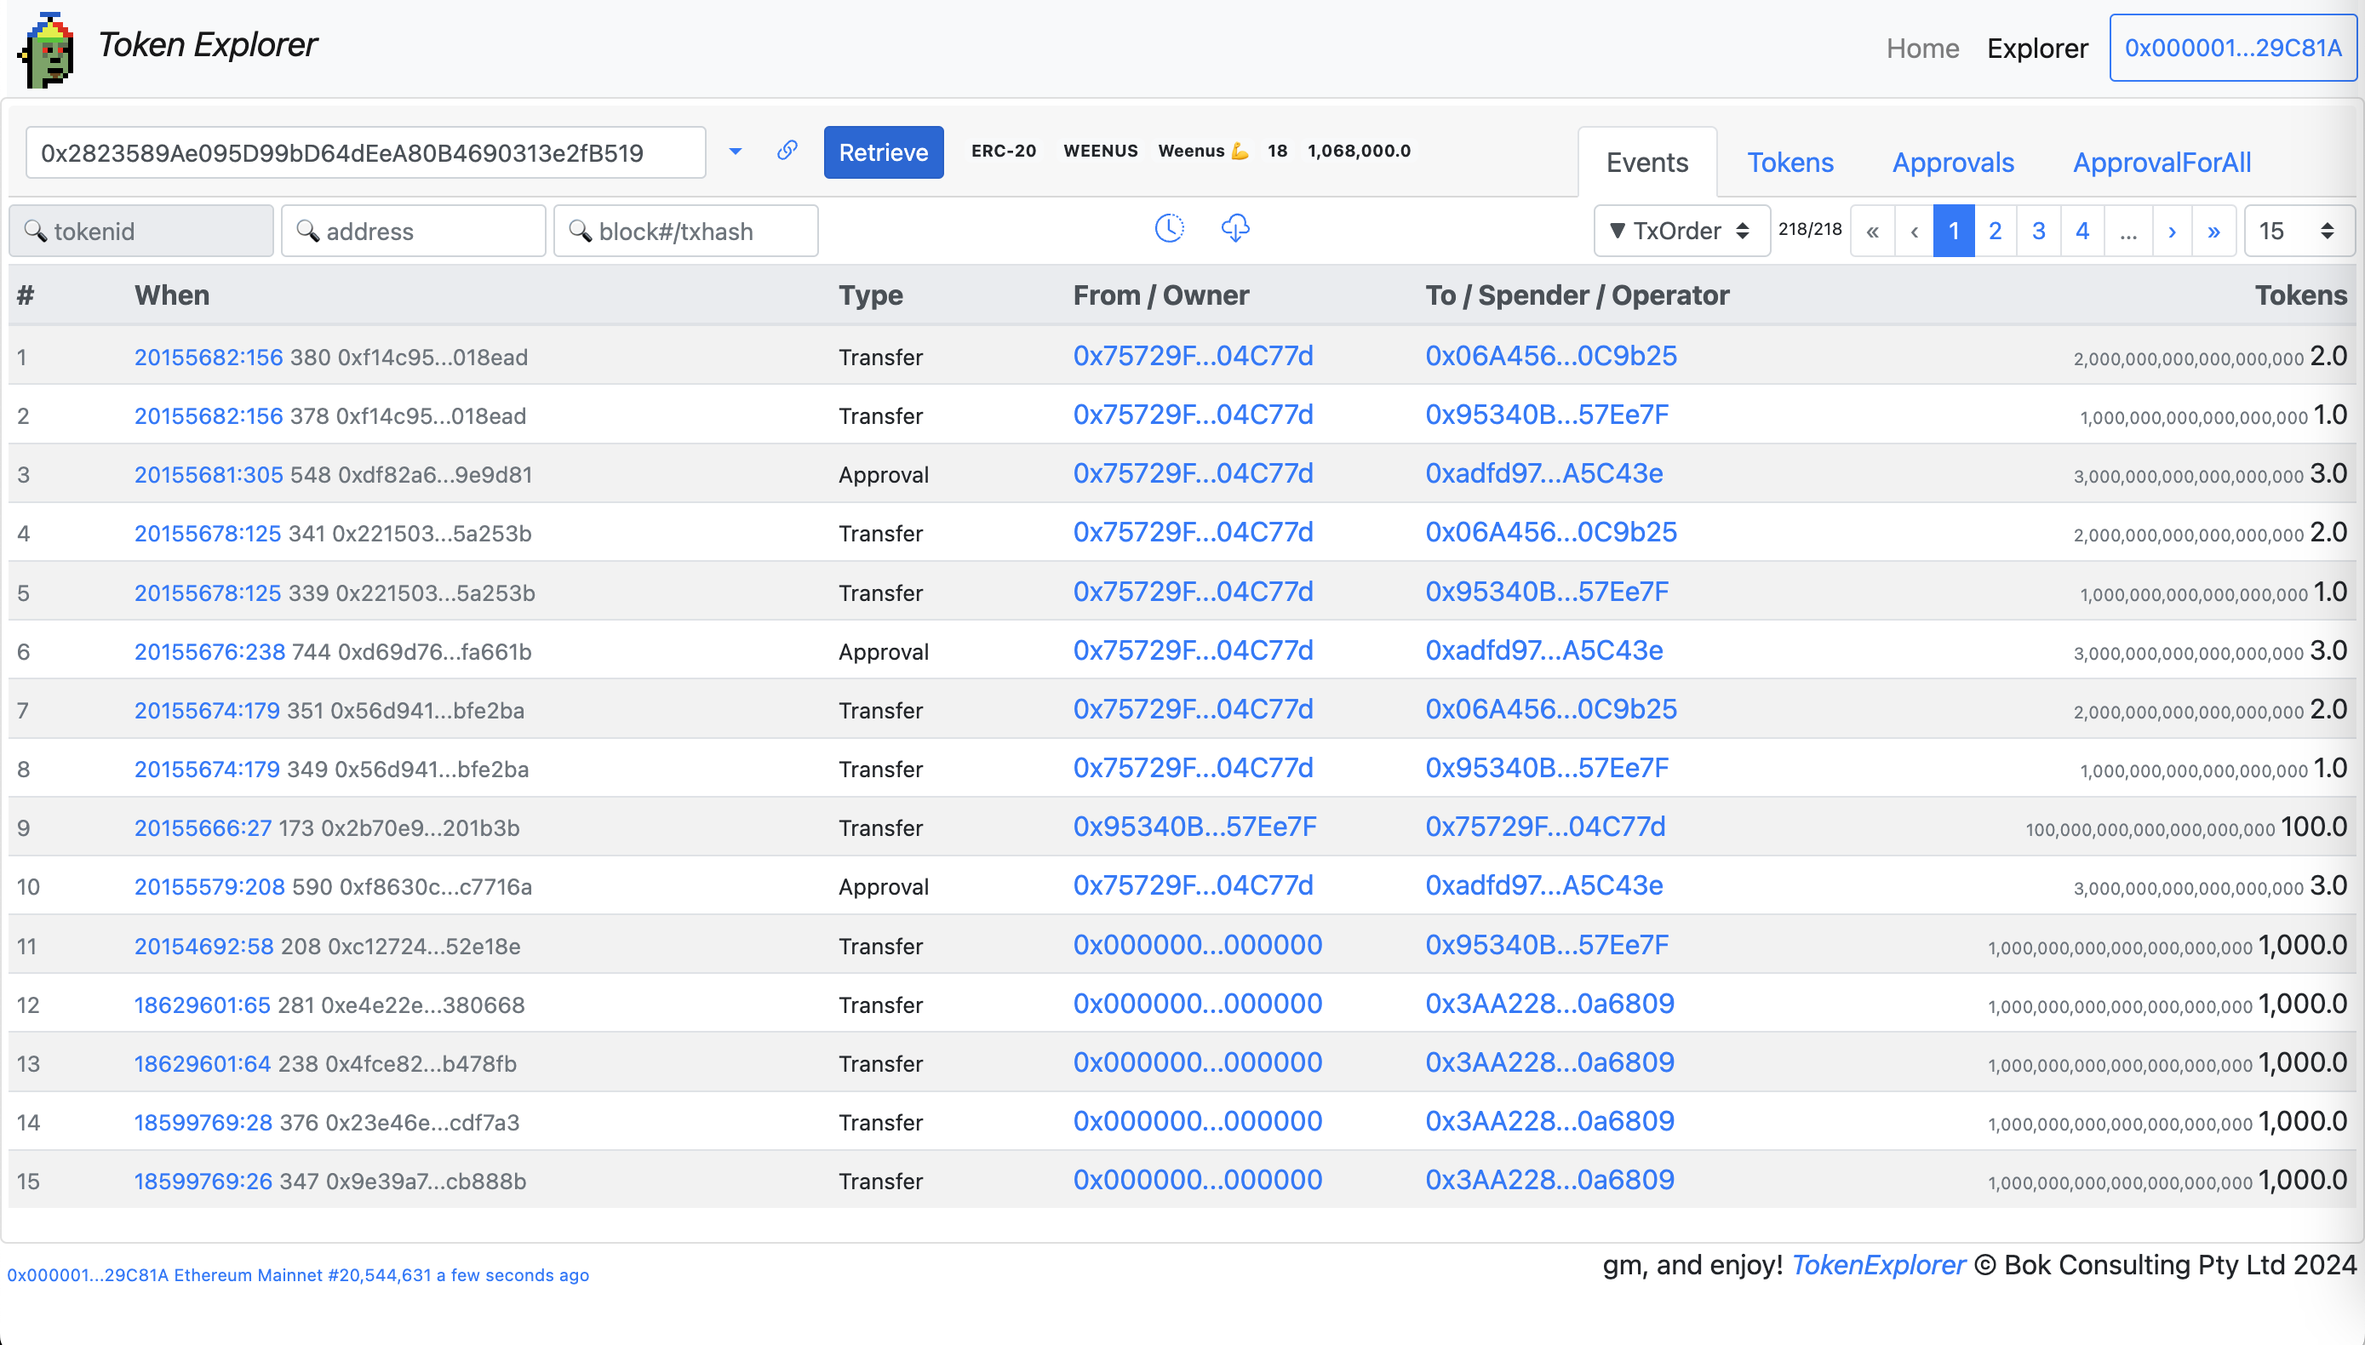Click the chain link icon beside the address field
Viewport: 2365px width, 1345px height.
(787, 151)
